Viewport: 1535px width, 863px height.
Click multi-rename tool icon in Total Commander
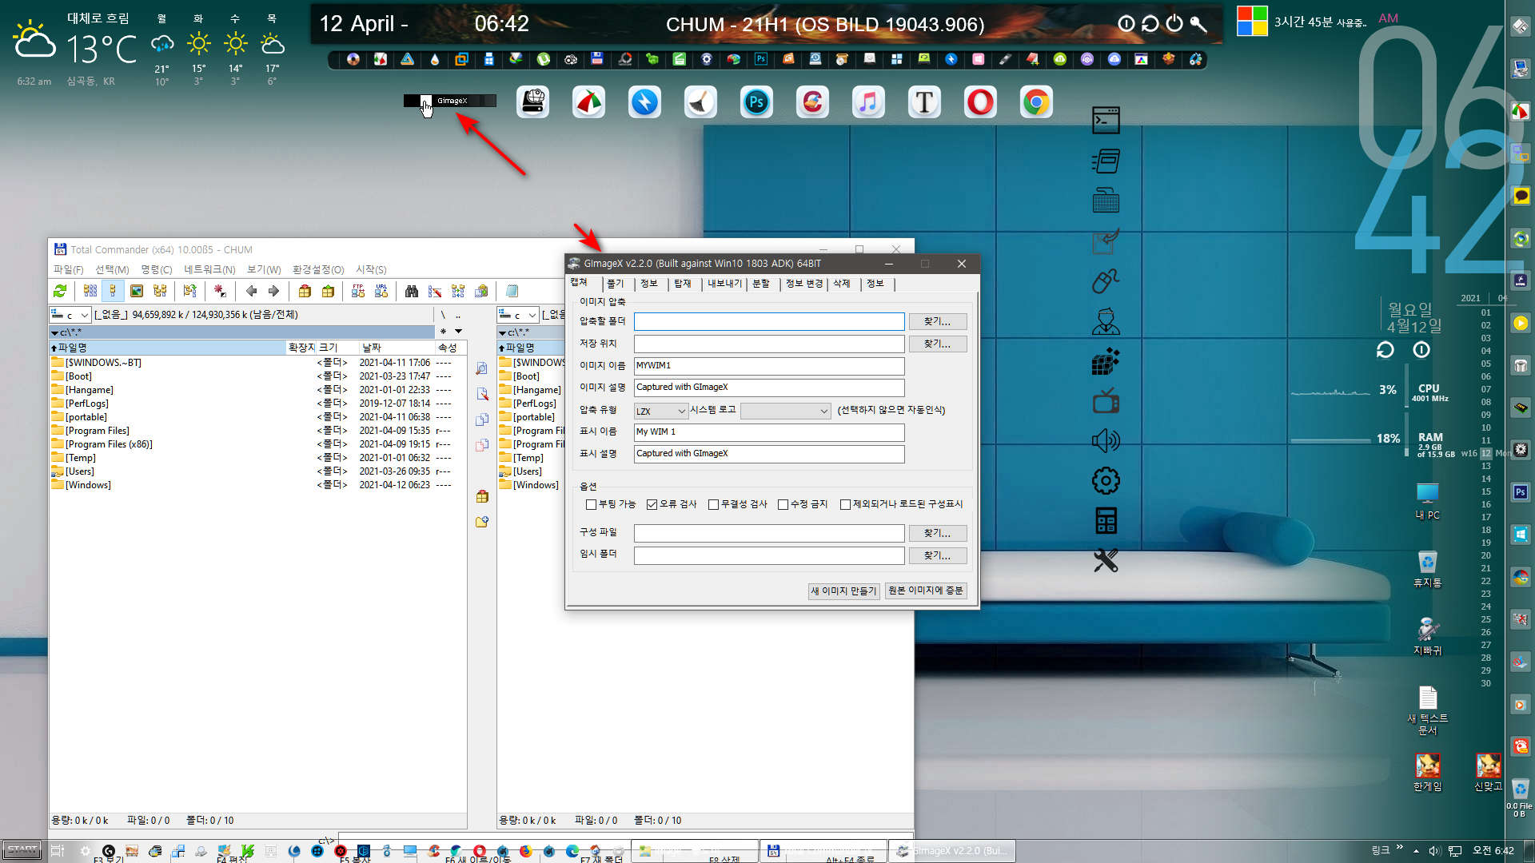(x=435, y=291)
